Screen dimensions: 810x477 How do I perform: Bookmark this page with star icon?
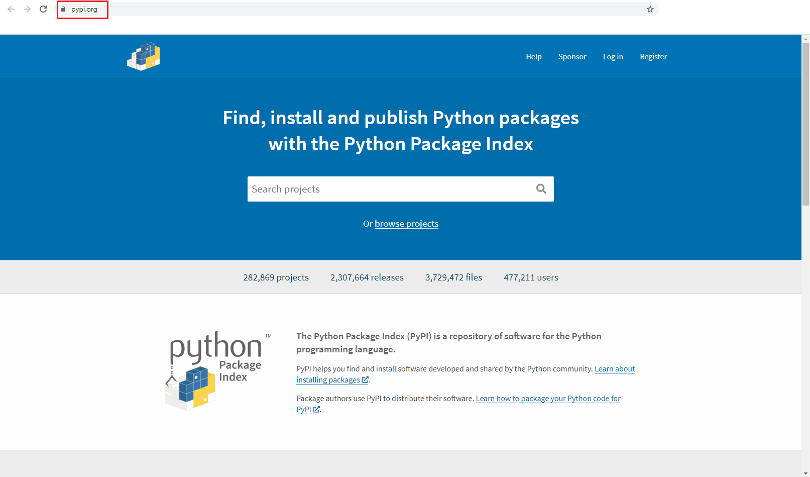[x=650, y=9]
